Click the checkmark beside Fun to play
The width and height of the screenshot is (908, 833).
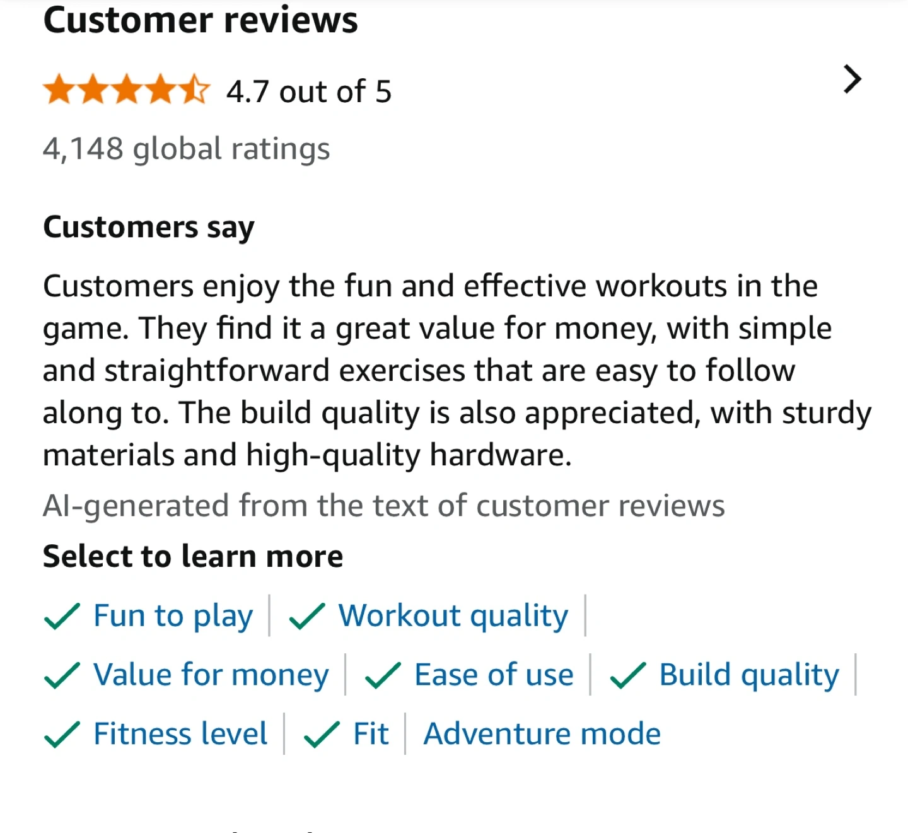62,616
